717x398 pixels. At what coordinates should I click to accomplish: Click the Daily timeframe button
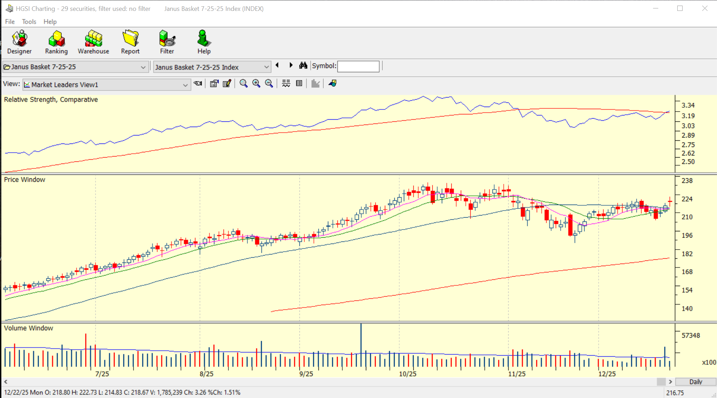(x=695, y=382)
